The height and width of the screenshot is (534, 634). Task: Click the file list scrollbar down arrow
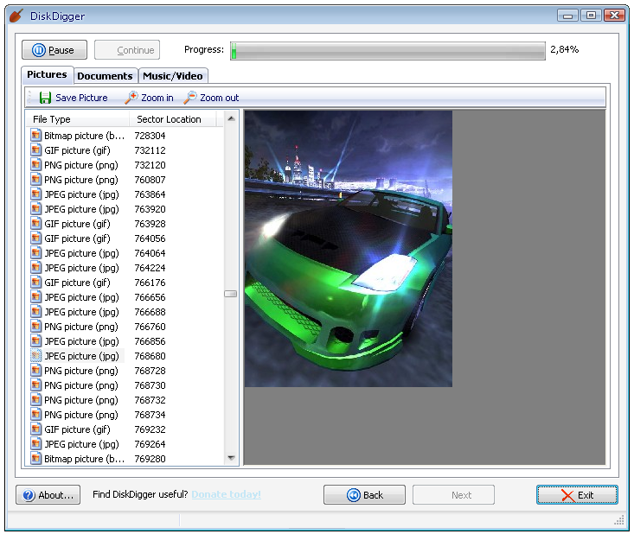pyautogui.click(x=231, y=458)
